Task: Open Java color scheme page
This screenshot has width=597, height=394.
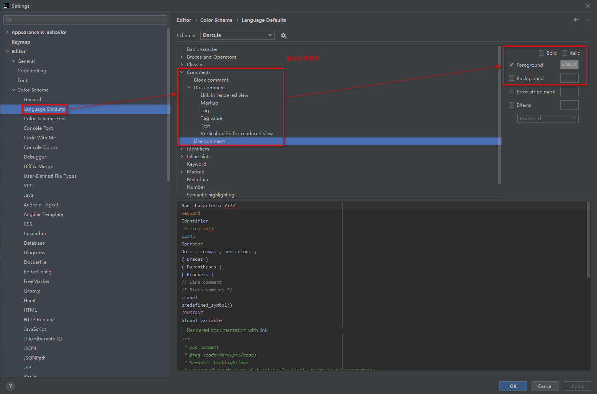Action: click(x=28, y=195)
